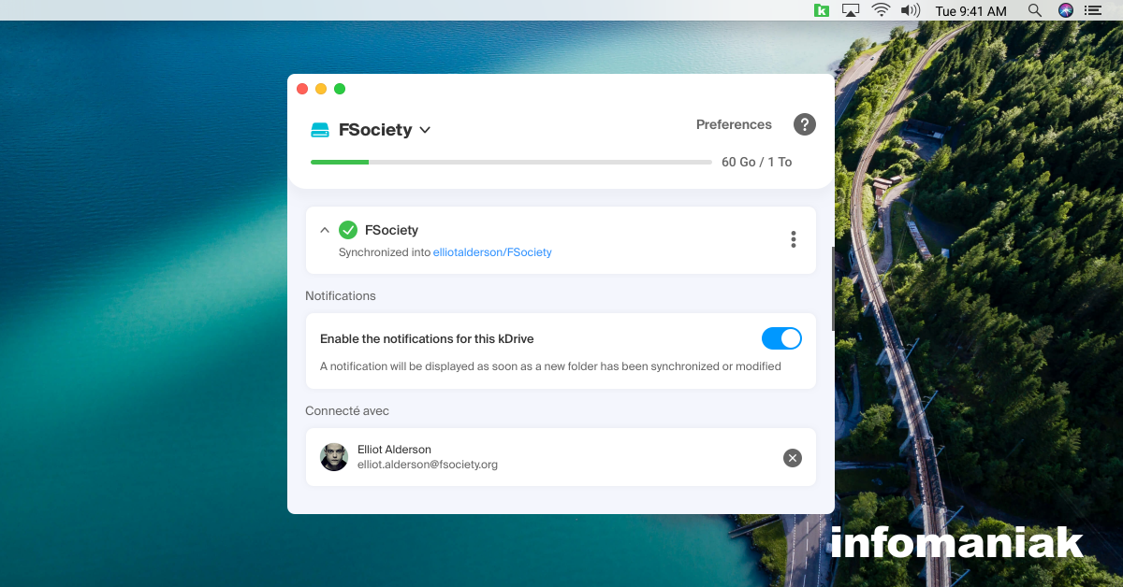Click the blue drive icon beside FSociety title
Image resolution: width=1123 pixels, height=587 pixels.
[x=320, y=130]
